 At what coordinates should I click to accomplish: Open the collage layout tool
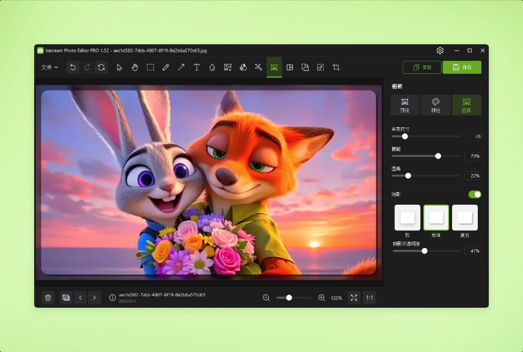(290, 67)
